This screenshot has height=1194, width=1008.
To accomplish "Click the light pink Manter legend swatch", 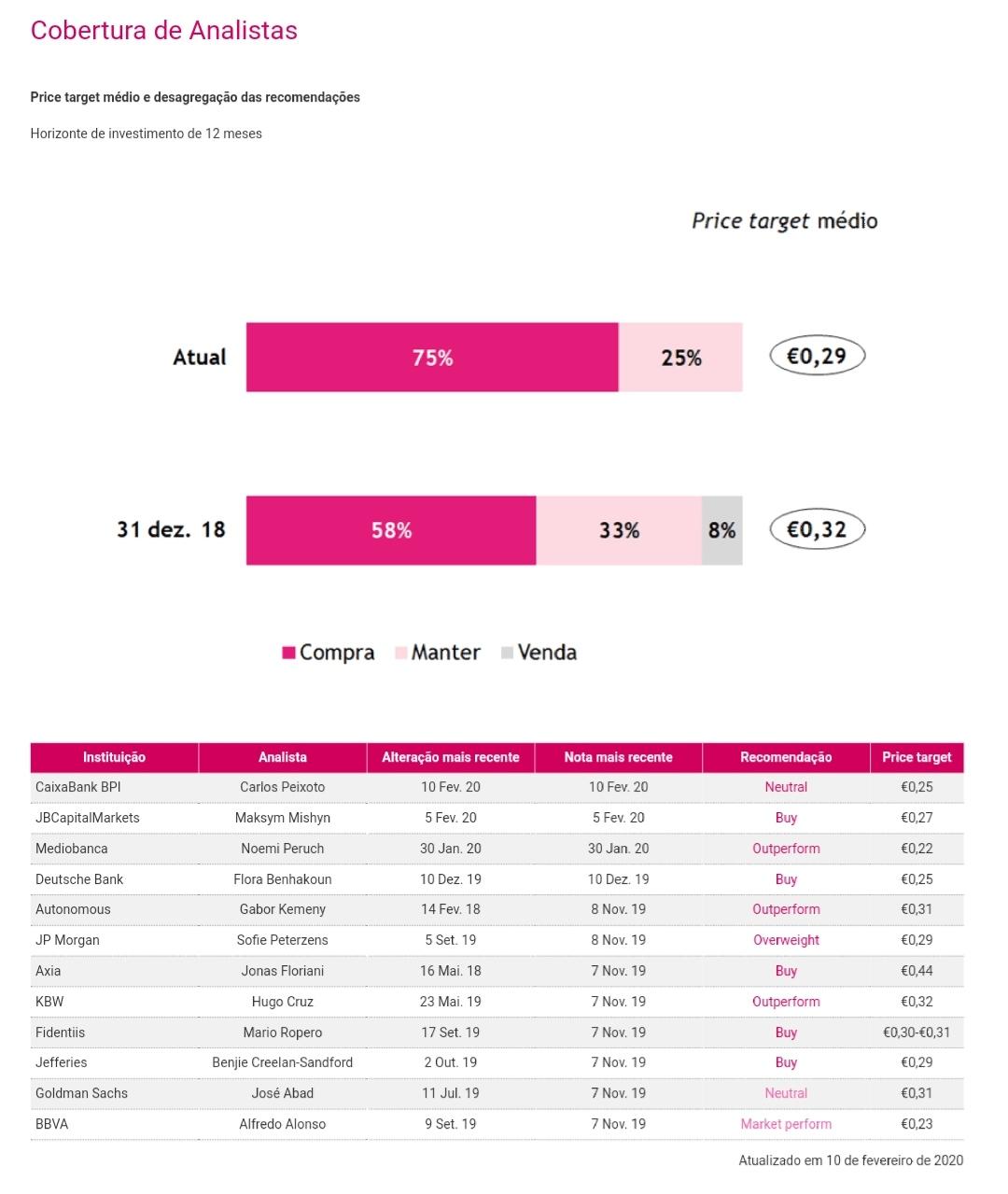I will tap(401, 653).
